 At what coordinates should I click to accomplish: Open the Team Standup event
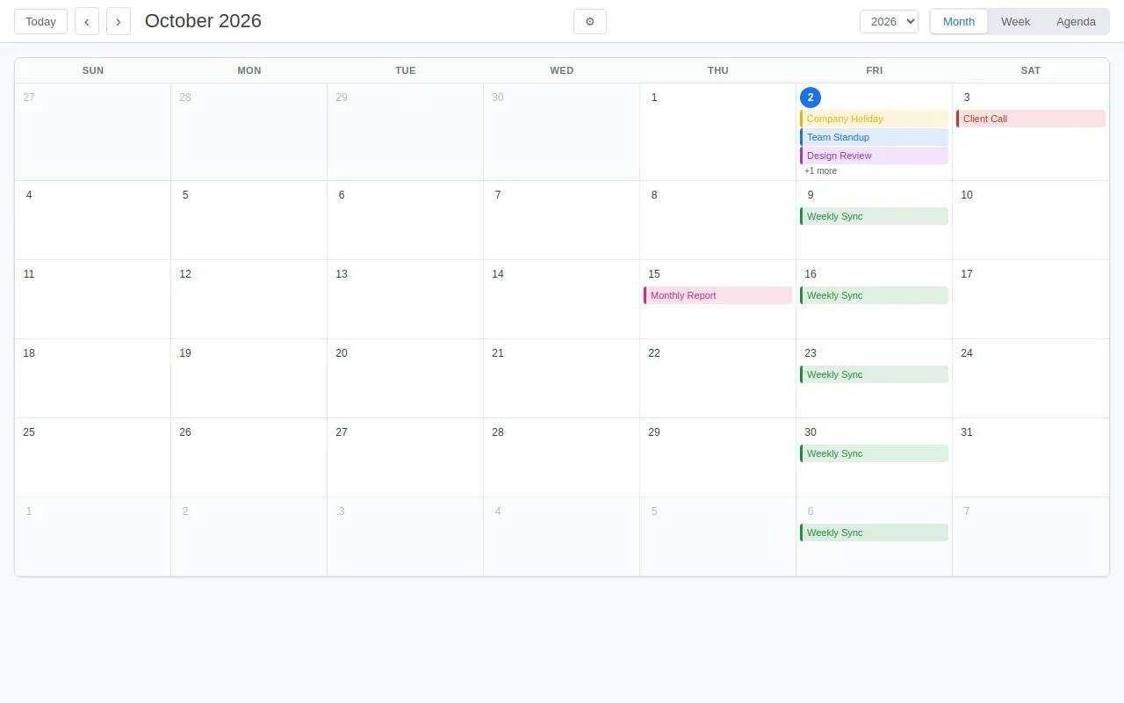[x=874, y=137]
